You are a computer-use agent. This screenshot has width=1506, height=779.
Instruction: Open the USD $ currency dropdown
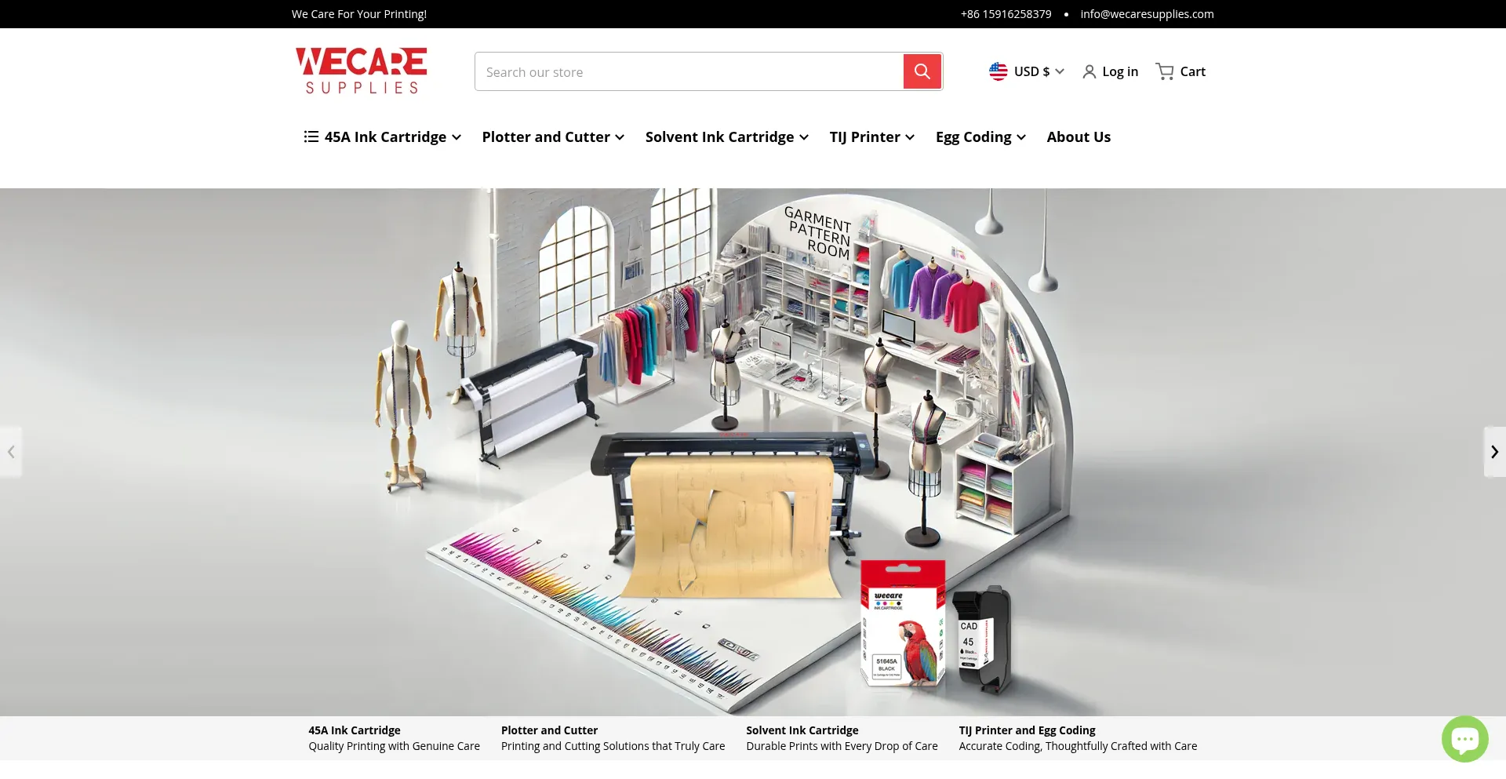tap(1039, 71)
